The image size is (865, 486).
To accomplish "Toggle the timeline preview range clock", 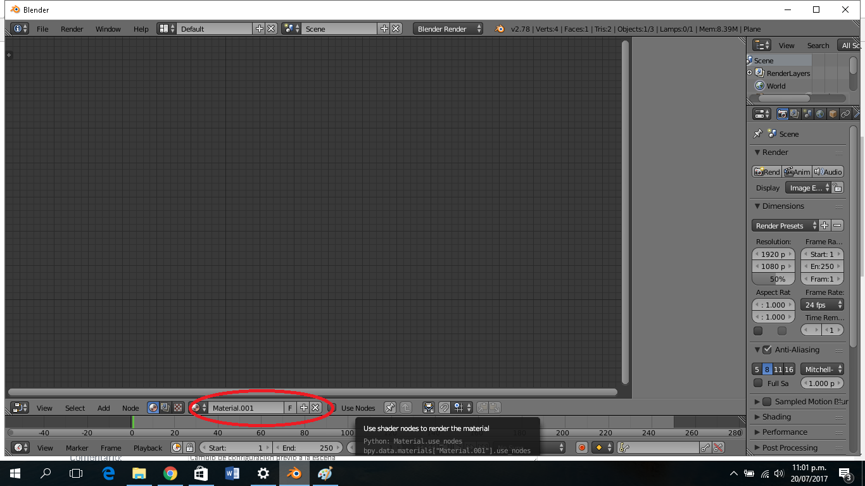I will point(177,447).
